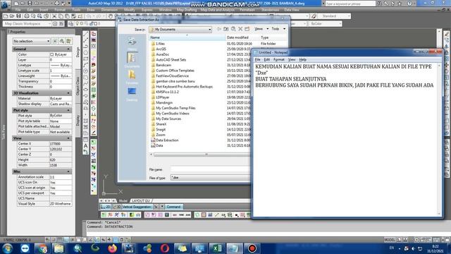Image resolution: width=451 pixels, height=254 pixels.
Task: Open Notepad File menu
Action: coord(257,59)
